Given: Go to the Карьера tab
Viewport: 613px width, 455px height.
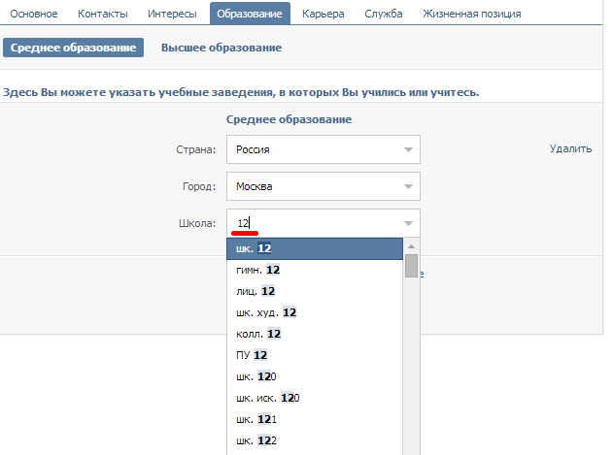Looking at the screenshot, I should [x=323, y=14].
